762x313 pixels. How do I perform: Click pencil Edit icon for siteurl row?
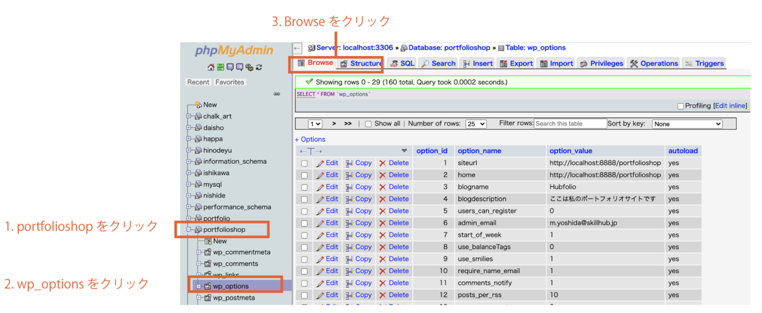pyautogui.click(x=321, y=163)
